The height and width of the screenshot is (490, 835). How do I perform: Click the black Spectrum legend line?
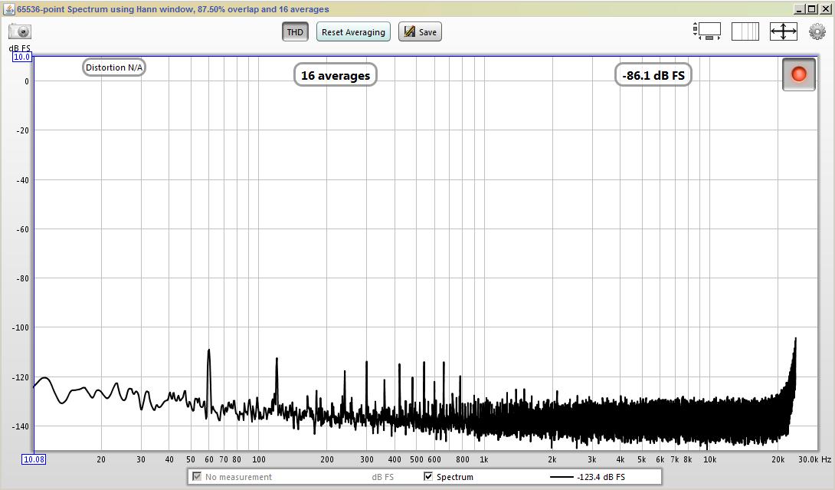562,477
